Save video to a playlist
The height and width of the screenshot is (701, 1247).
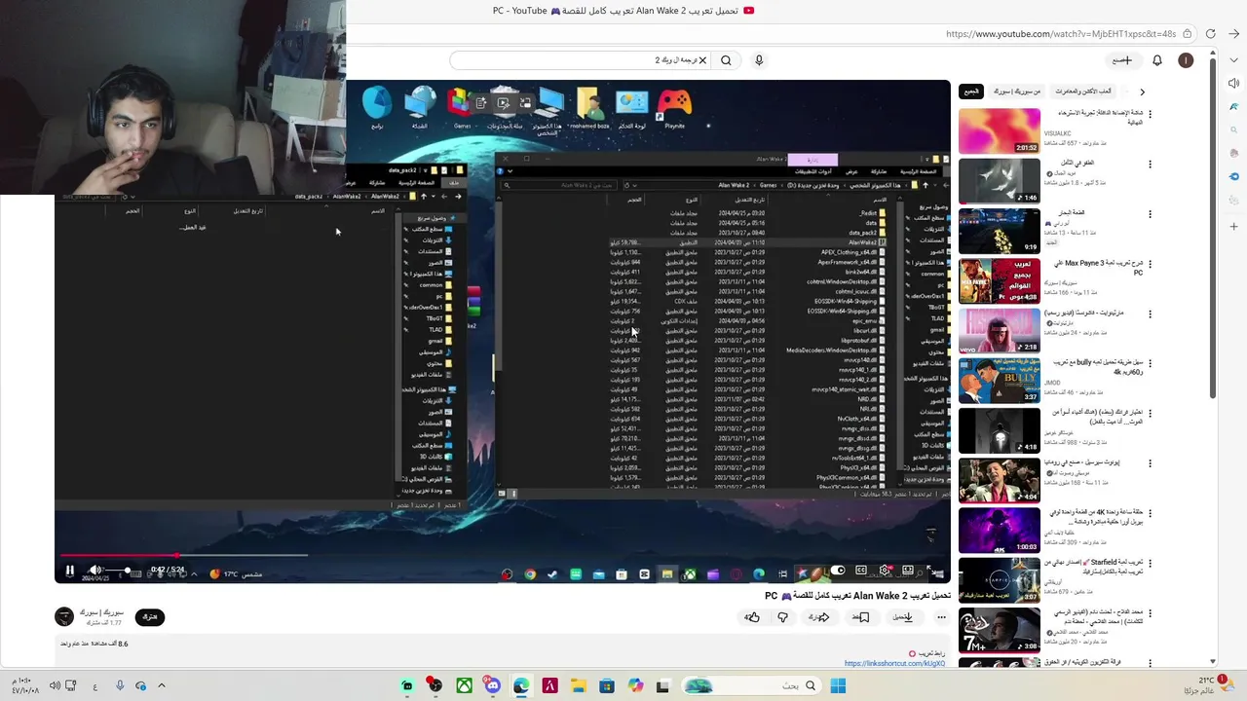pyautogui.click(x=861, y=617)
